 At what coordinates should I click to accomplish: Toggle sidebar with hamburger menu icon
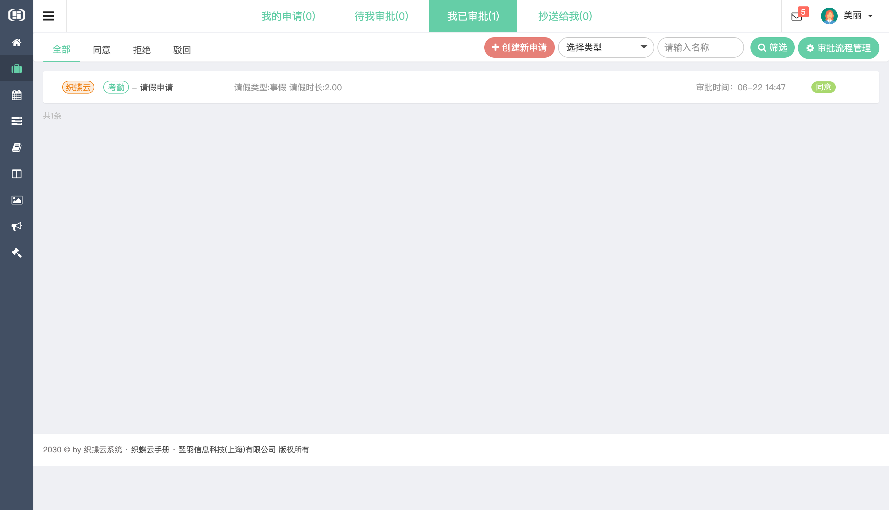pyautogui.click(x=48, y=16)
